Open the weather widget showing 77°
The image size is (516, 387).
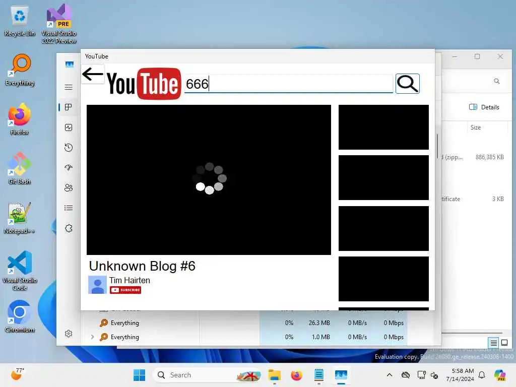click(x=17, y=374)
